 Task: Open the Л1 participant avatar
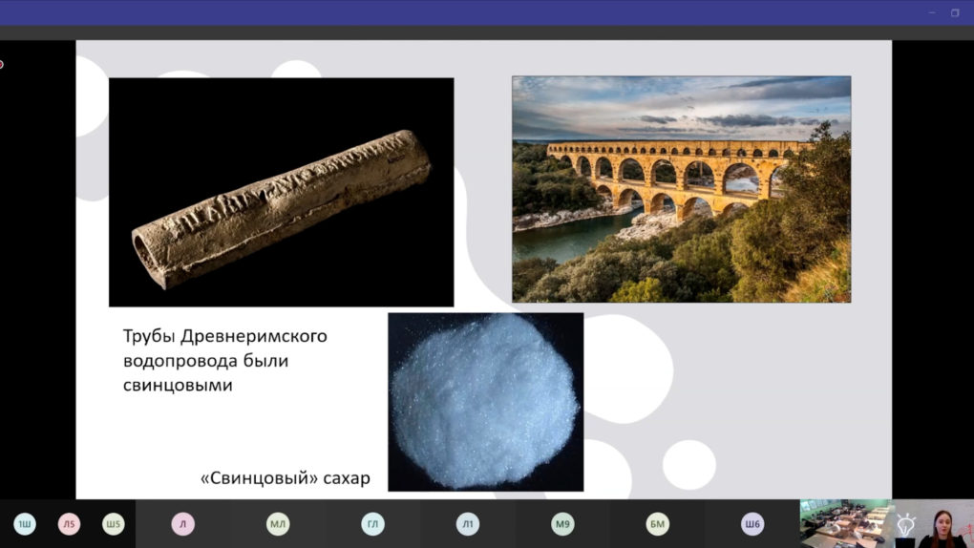point(468,524)
